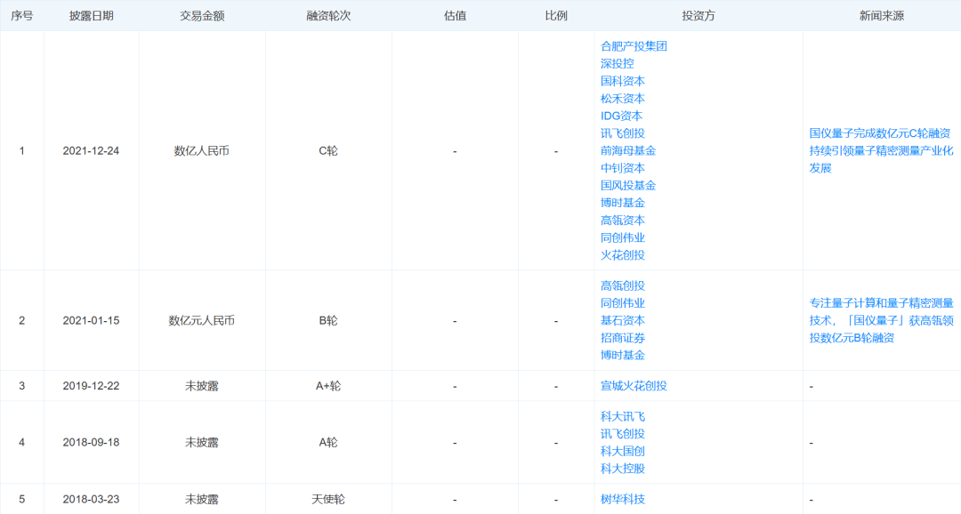This screenshot has height=514, width=961.
Task: Click 同创伟业 in the C轮 row
Action: [x=623, y=237]
